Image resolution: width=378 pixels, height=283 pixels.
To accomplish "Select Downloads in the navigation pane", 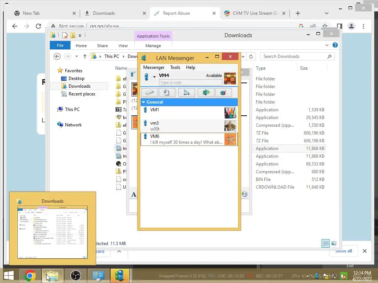I will (79, 86).
